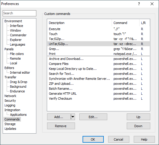
Task: Select the Security category
Action: pos(10,101)
